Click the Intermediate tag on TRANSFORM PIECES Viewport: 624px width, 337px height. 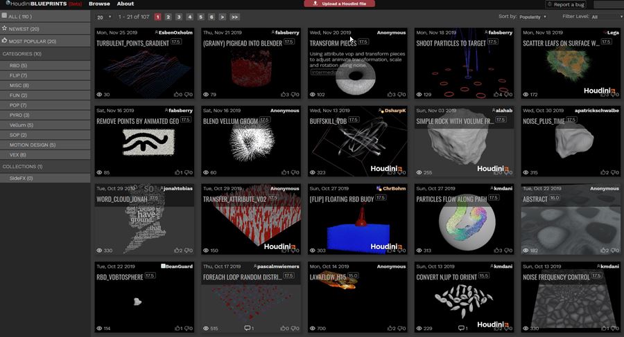326,73
